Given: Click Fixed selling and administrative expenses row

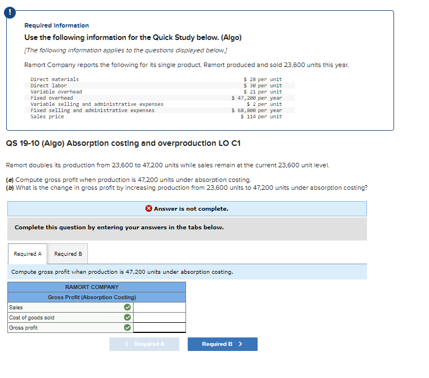Looking at the screenshot, I should (159, 110).
